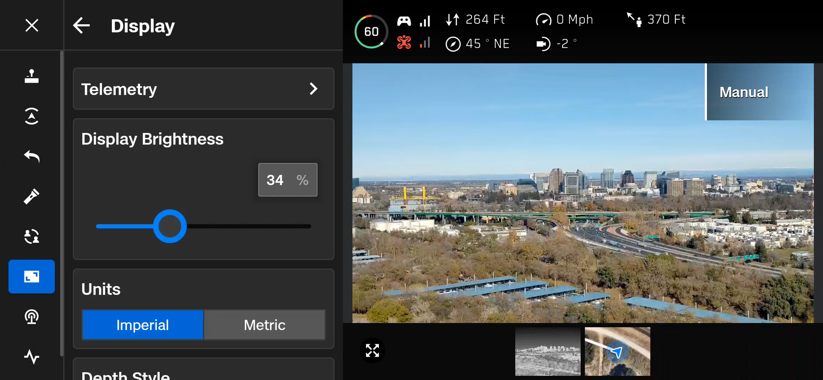
Task: Click the 264 Ft altitude reading
Action: pos(485,19)
